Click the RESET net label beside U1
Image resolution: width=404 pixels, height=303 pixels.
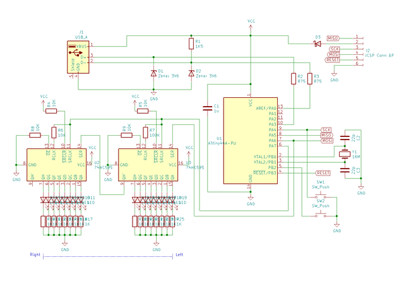[323, 172]
